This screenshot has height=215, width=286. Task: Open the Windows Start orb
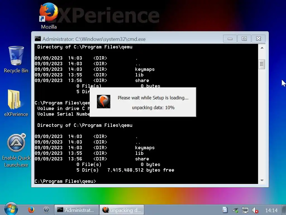[11, 209]
